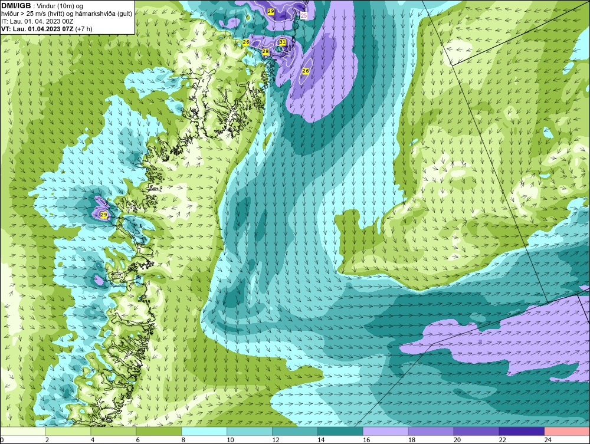Image resolution: width=590 pixels, height=444 pixels.
Task: Click the 'hviður > 25 m/s (hvítt)' caption line
Action: click(67, 14)
